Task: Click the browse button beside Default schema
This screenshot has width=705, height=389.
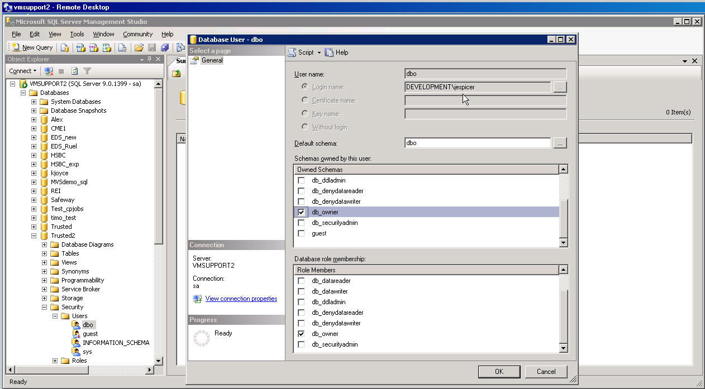Action: click(x=560, y=143)
